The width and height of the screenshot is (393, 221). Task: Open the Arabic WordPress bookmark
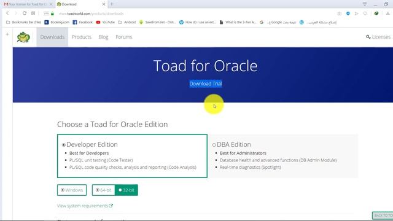[318, 22]
